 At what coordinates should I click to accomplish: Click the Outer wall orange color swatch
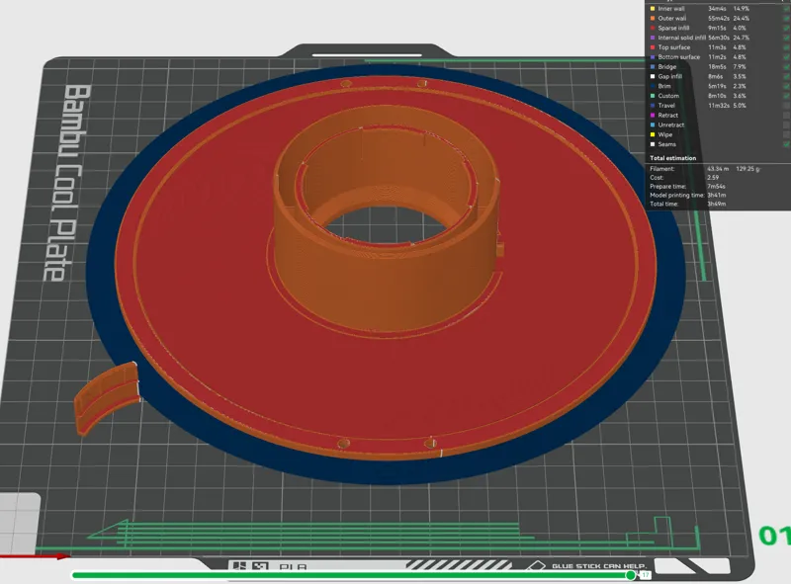[653, 18]
